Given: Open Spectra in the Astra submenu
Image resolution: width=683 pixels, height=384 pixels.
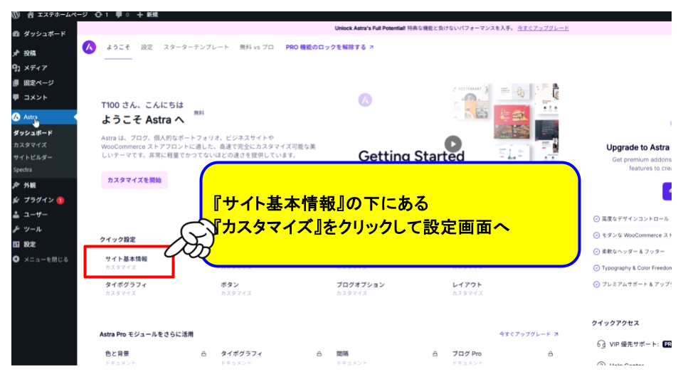Looking at the screenshot, I should [x=22, y=170].
